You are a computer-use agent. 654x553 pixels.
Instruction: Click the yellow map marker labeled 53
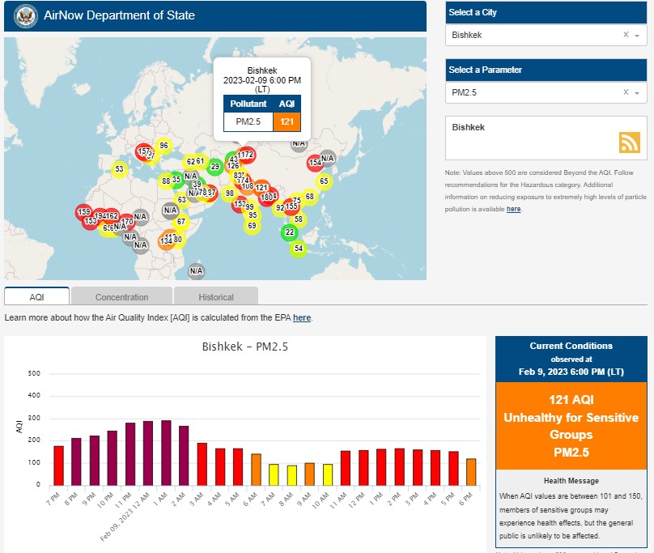pyautogui.click(x=120, y=169)
